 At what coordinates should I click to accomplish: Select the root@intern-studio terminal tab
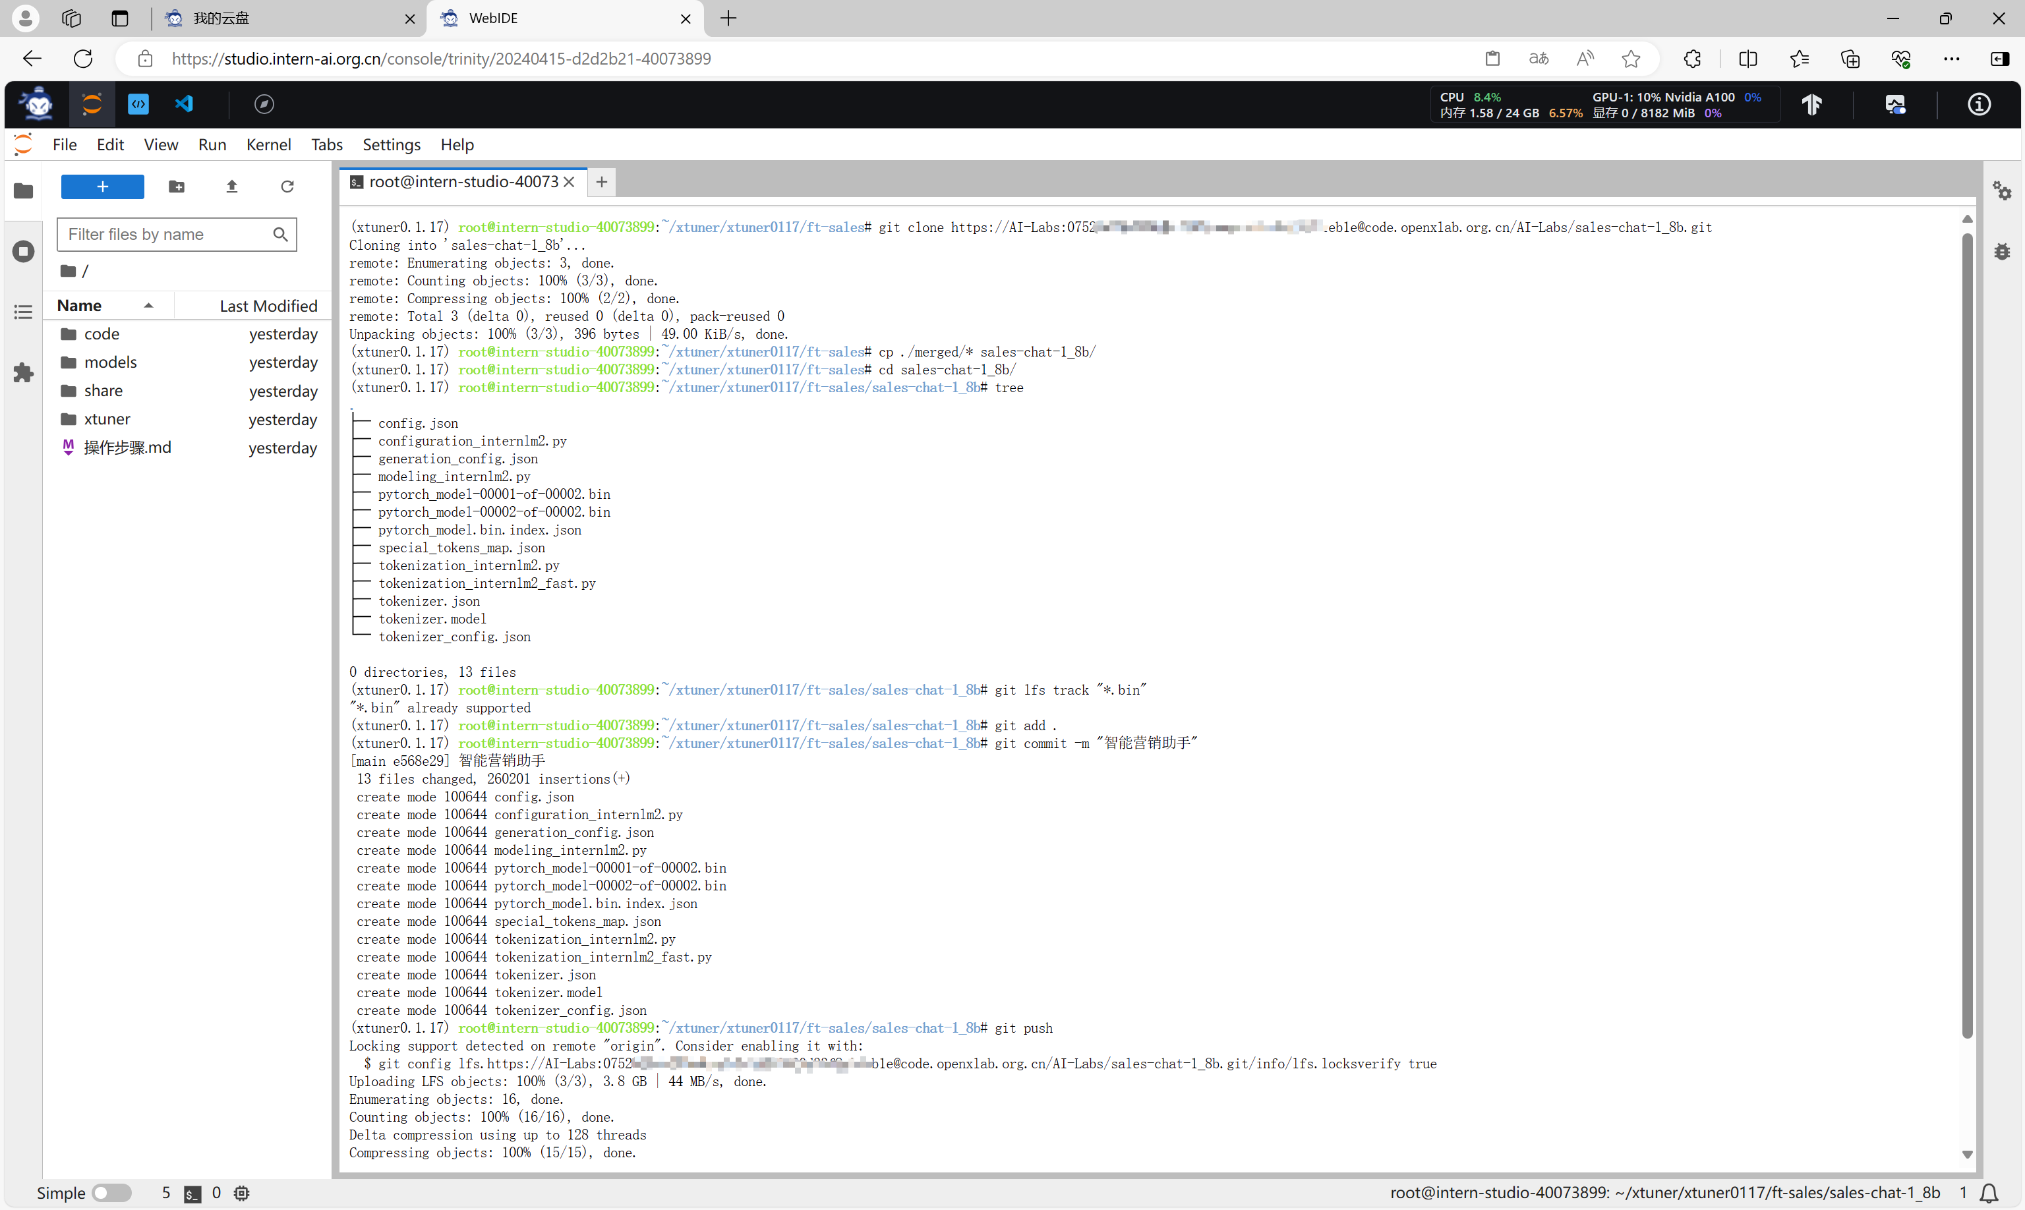[463, 182]
